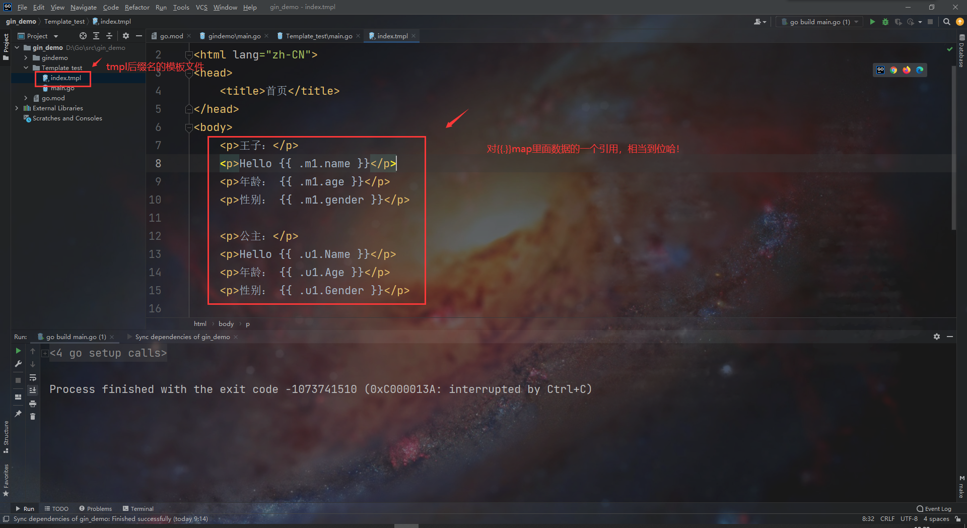The image size is (967, 528).
Task: Switch to the gindemo\main.go editor tab
Action: click(232, 36)
